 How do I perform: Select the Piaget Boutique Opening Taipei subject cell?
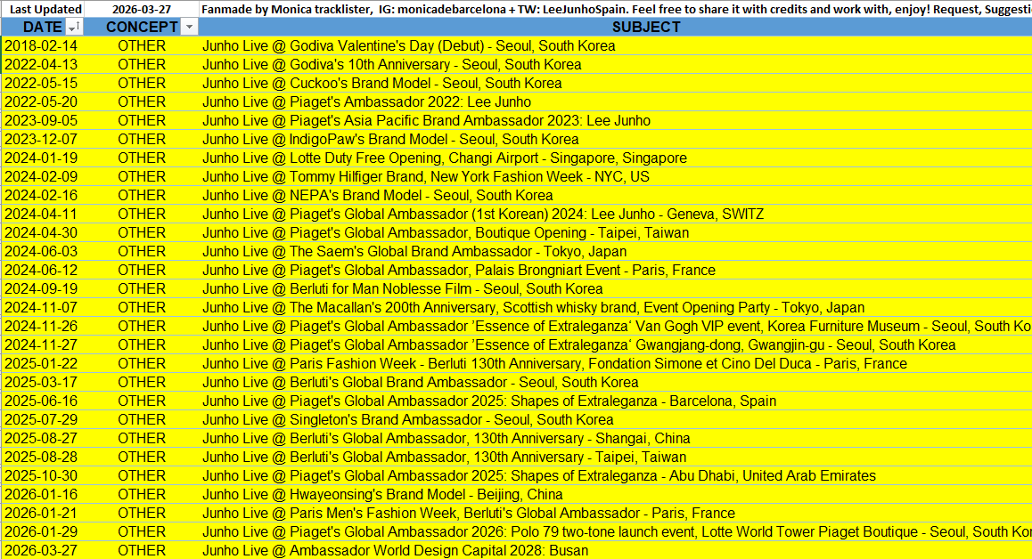coord(616,233)
